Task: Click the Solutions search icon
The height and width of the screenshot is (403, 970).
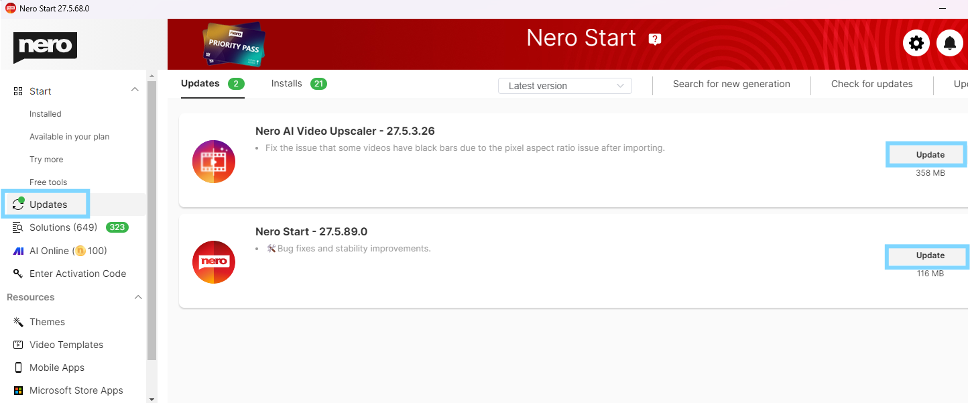Action: (x=18, y=227)
